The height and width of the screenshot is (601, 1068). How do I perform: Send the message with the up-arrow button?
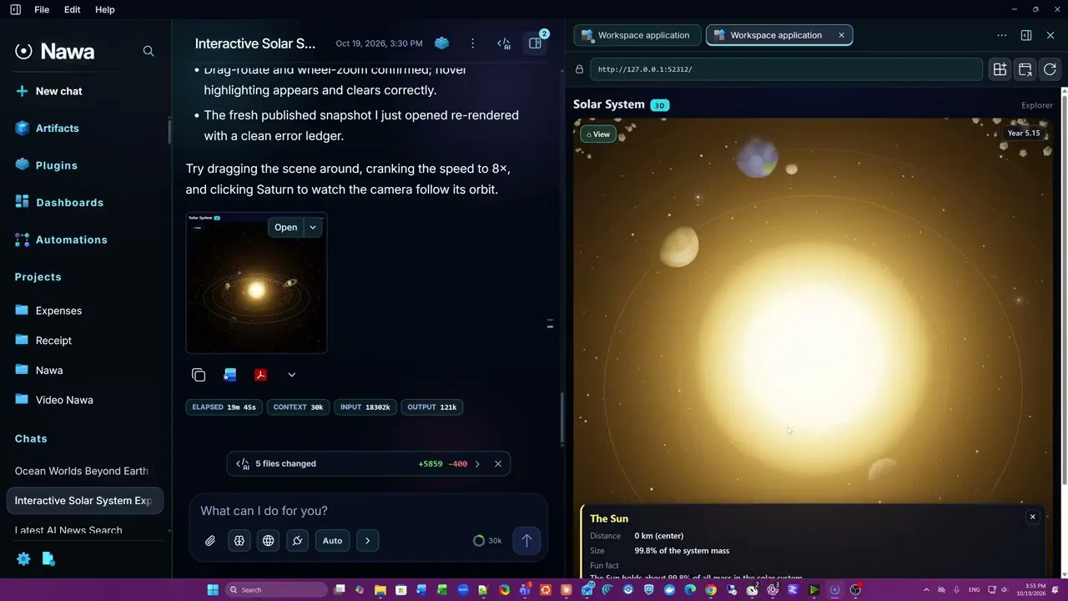(x=526, y=541)
